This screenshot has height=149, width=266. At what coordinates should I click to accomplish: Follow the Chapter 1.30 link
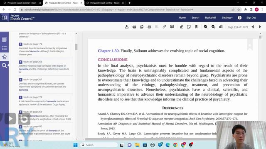pos(108,51)
